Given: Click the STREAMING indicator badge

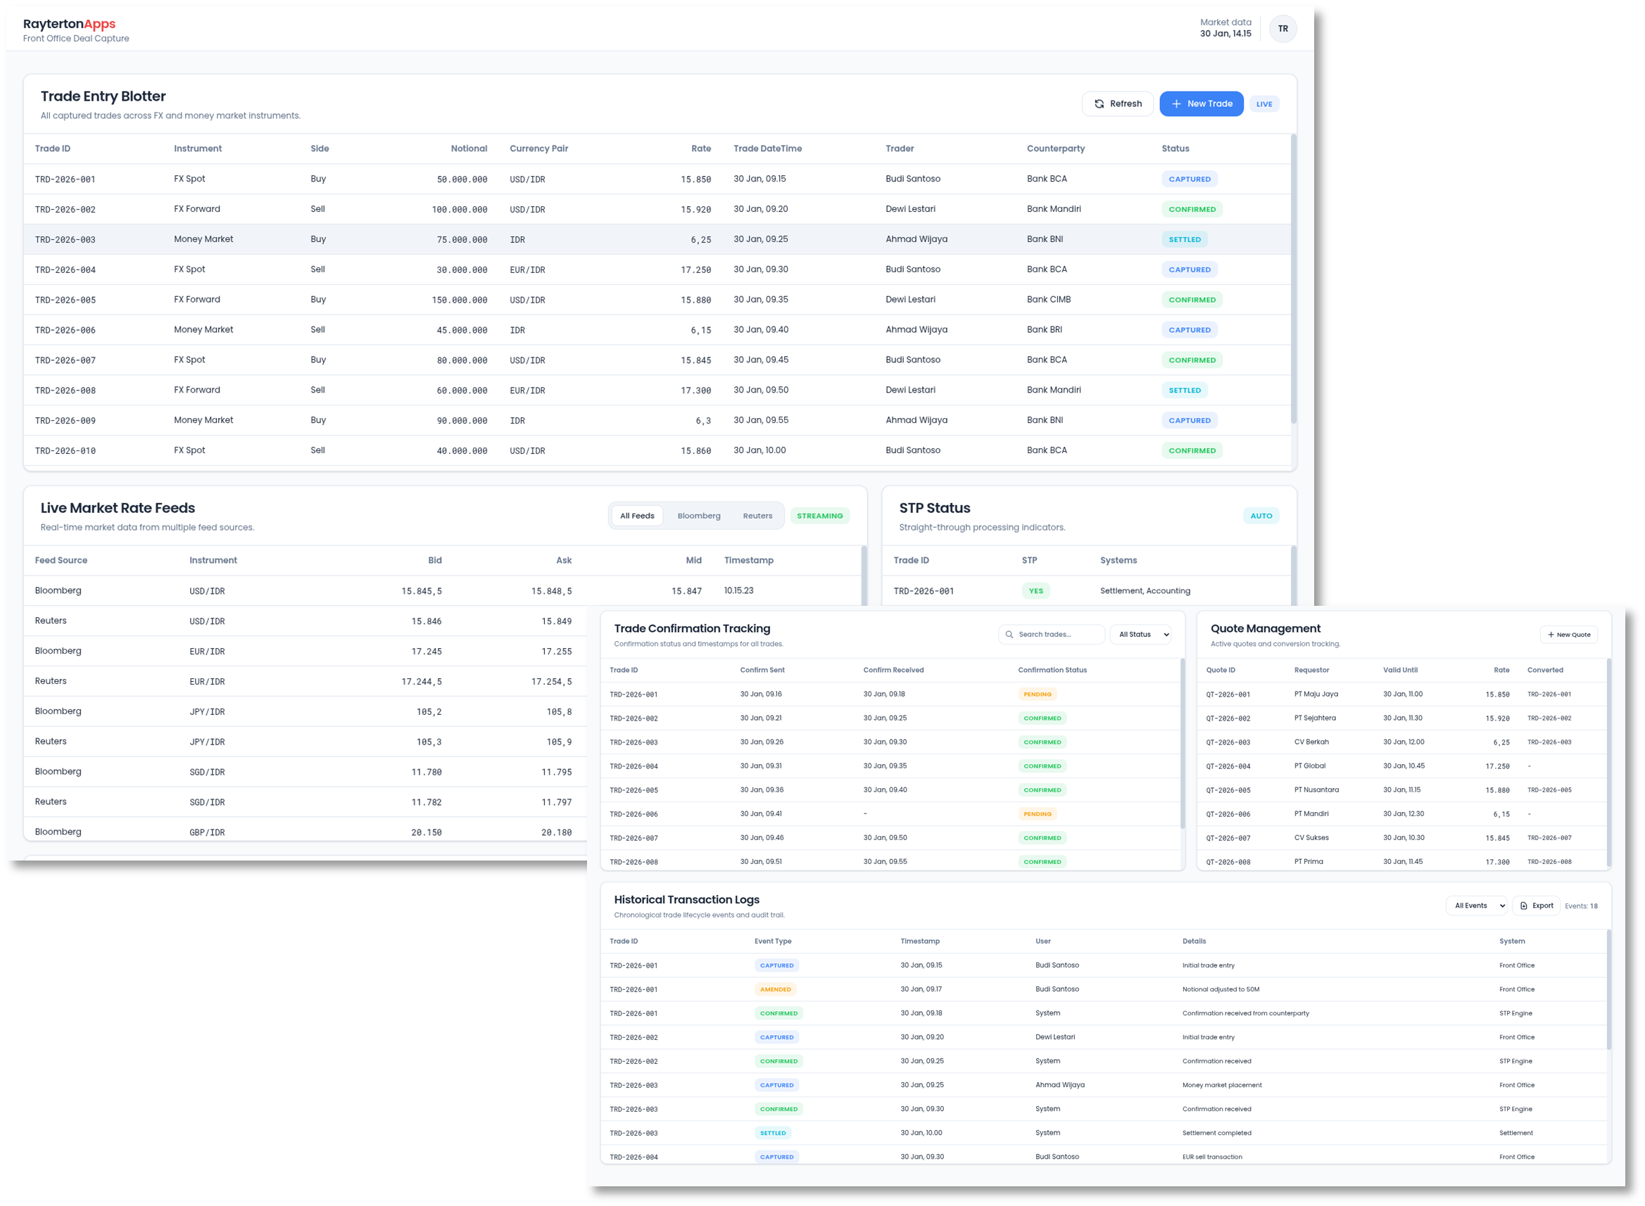Looking at the screenshot, I should coord(819,516).
